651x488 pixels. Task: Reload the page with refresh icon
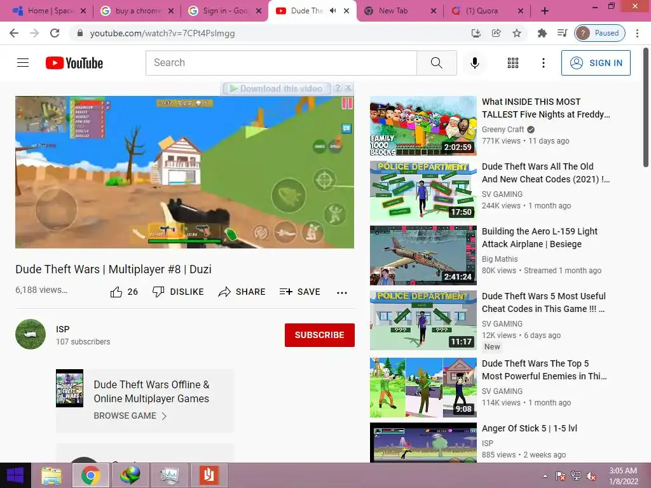coord(55,33)
